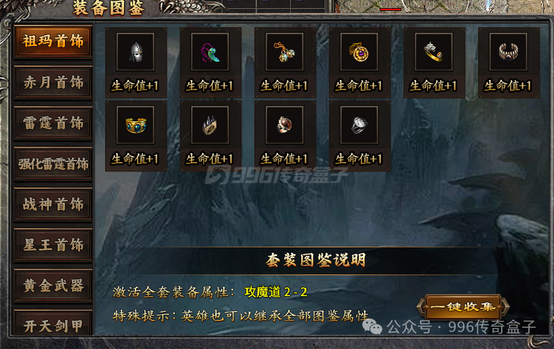
Task: Switch to 战神首饰 category
Action: [53, 205]
